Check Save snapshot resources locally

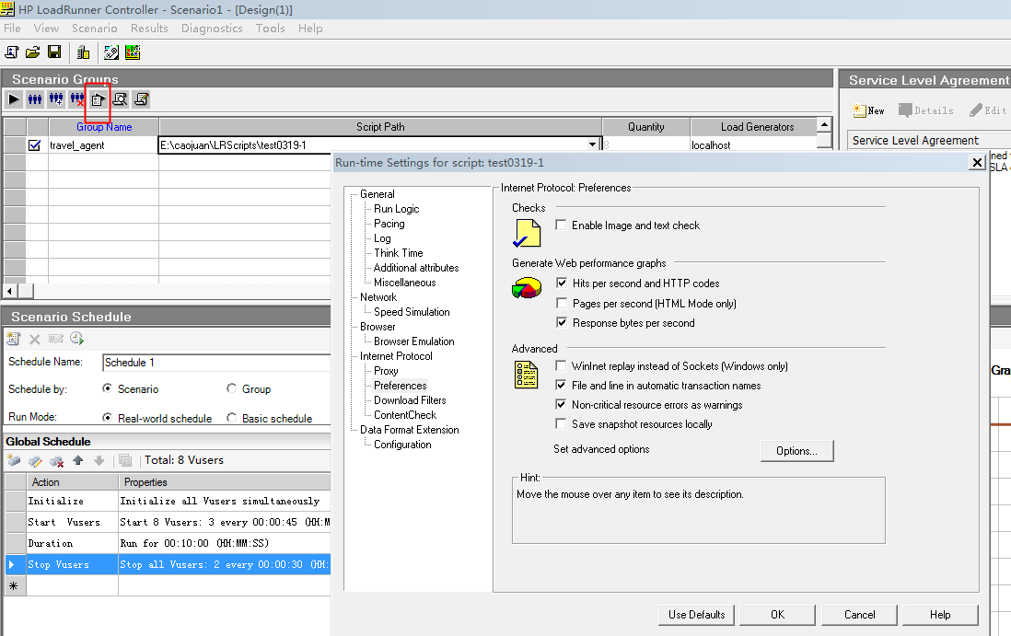click(x=561, y=423)
